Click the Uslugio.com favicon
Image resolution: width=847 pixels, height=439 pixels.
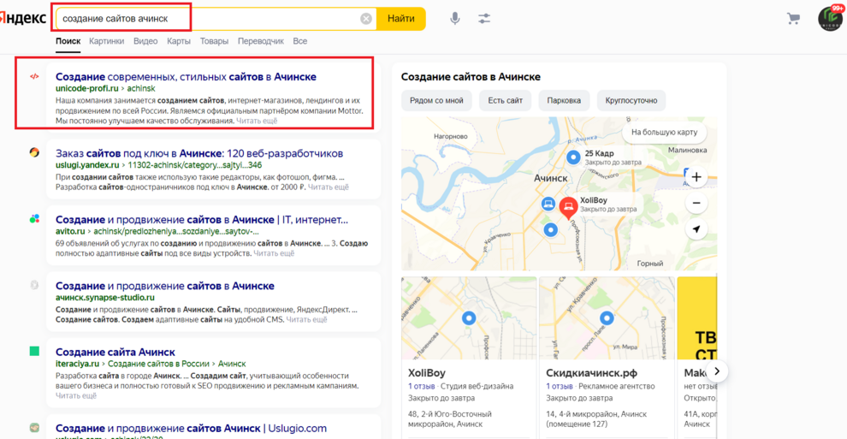coord(34,428)
